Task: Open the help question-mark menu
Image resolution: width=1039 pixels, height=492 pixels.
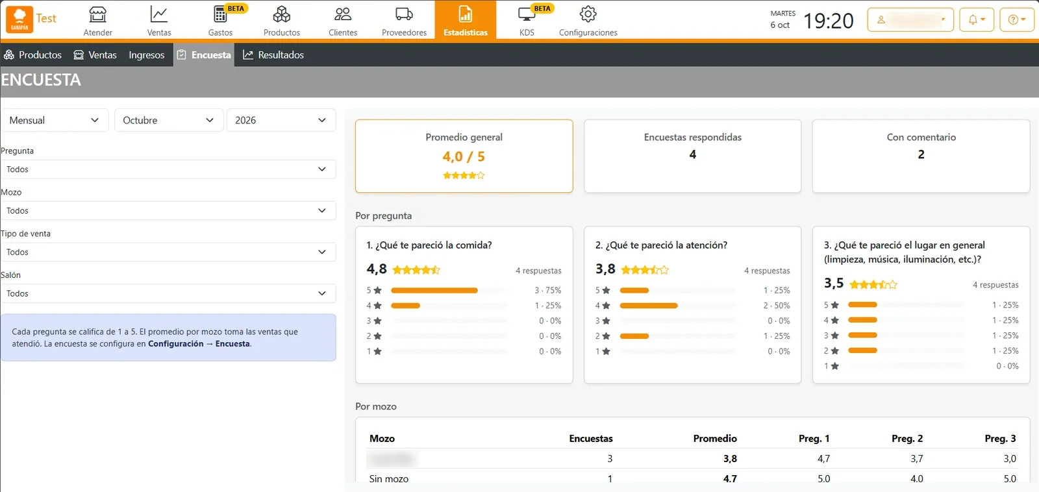Action: click(x=1017, y=19)
